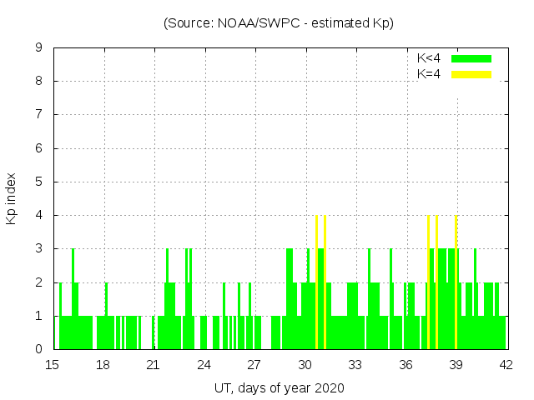Click the 'Kp index' y-axis label
The height and width of the screenshot is (400, 534).
[12, 198]
